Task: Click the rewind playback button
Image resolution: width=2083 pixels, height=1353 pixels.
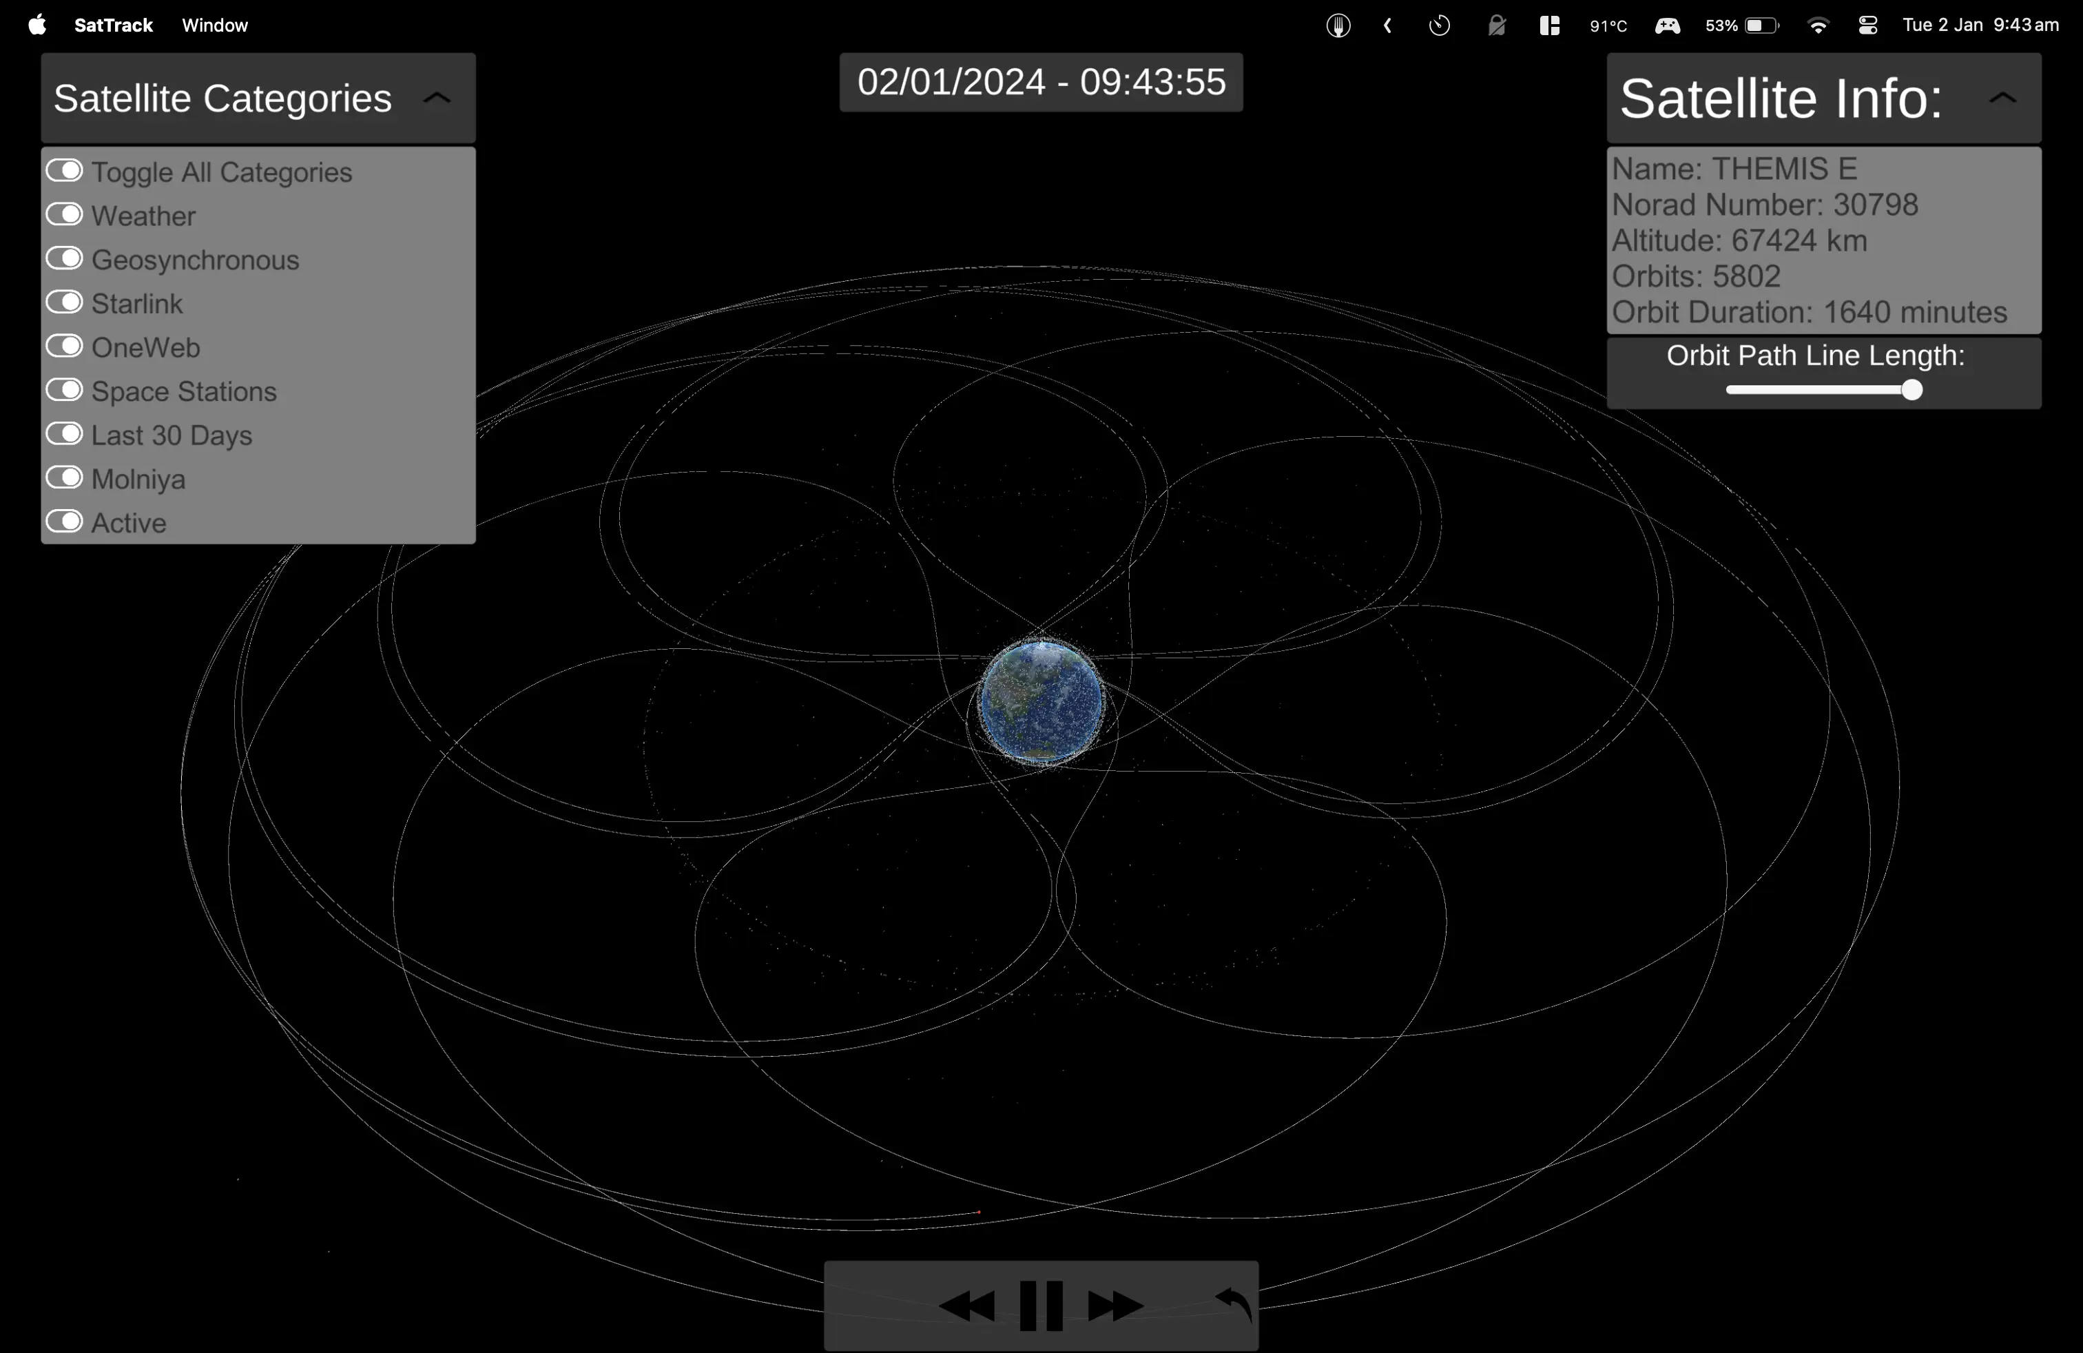Action: coord(966,1305)
